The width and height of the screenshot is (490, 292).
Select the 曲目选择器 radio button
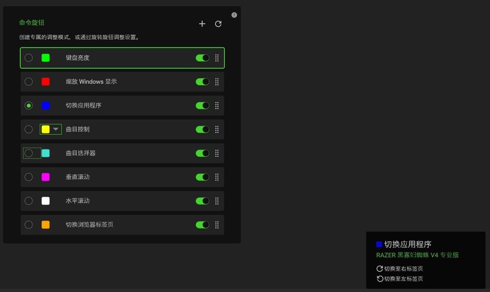point(28,153)
